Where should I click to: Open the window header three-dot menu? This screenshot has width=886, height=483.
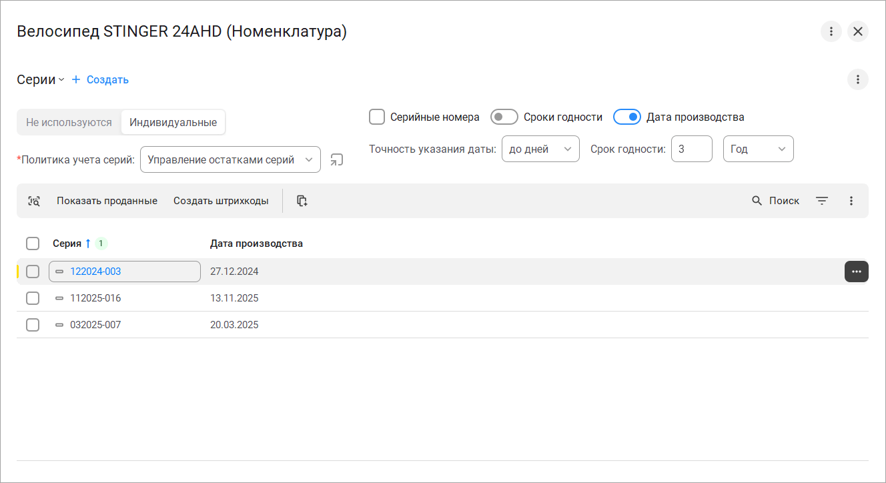click(831, 31)
